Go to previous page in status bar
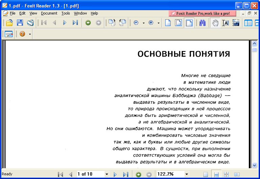The image size is (260, 179). click(71, 174)
